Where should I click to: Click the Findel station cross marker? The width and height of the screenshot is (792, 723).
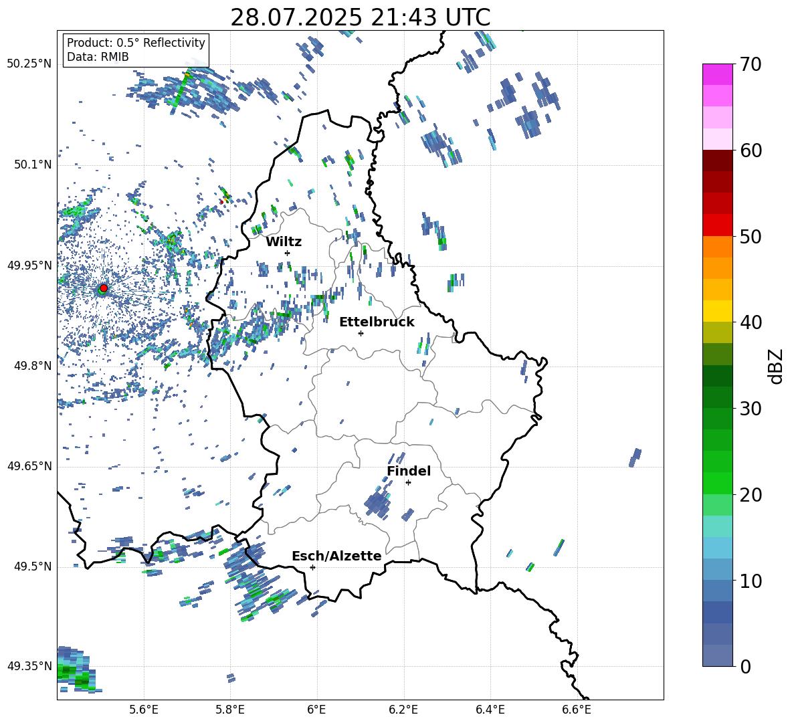pos(408,483)
